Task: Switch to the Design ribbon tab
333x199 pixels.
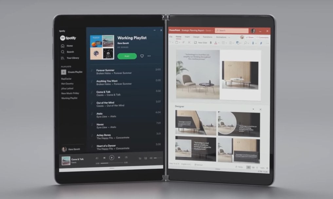Action: click(x=196, y=37)
